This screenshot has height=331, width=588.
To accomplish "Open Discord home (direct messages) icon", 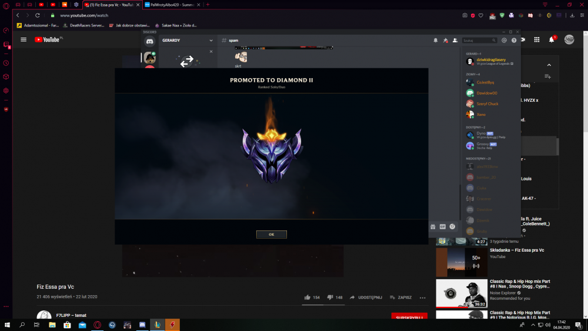I will (x=149, y=41).
